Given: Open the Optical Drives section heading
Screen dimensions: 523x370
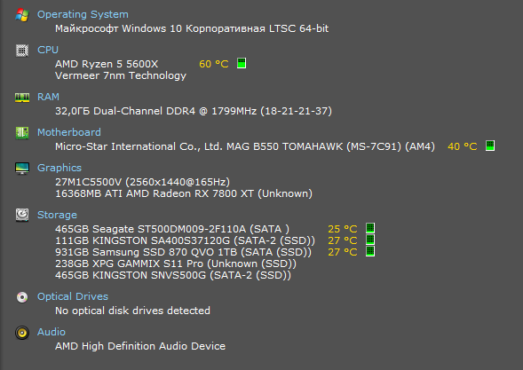Looking at the screenshot, I should coord(73,296).
